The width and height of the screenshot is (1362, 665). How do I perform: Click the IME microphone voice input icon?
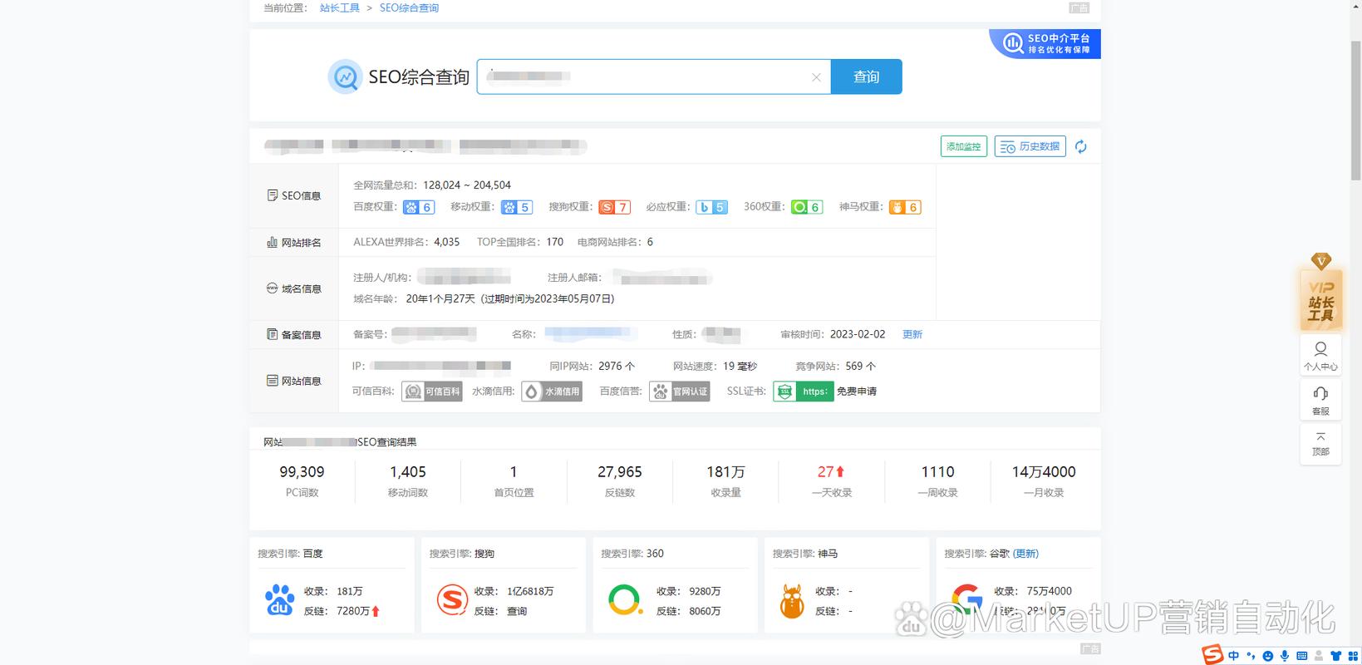pos(1285,656)
